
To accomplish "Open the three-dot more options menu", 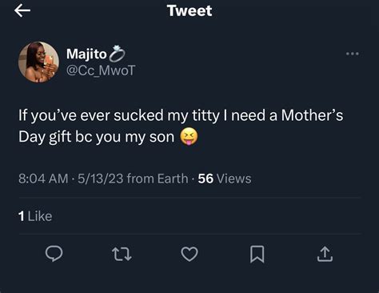I will (x=353, y=54).
